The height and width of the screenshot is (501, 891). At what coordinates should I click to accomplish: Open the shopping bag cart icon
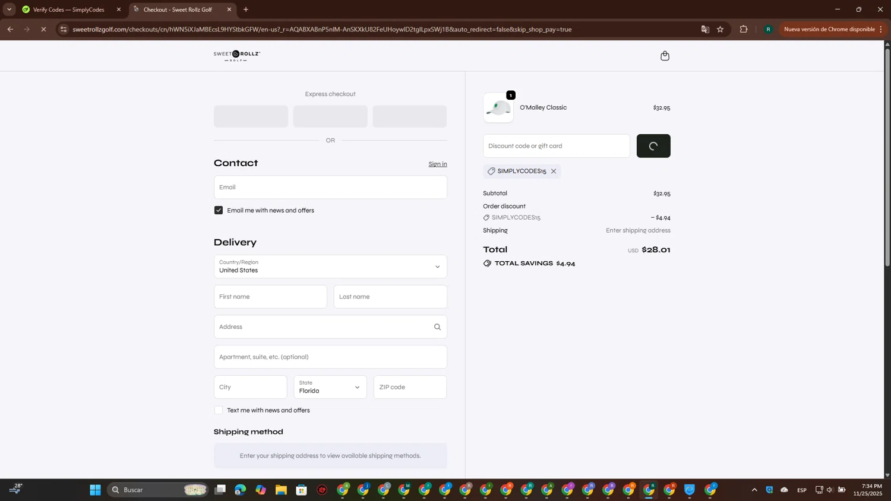click(665, 56)
